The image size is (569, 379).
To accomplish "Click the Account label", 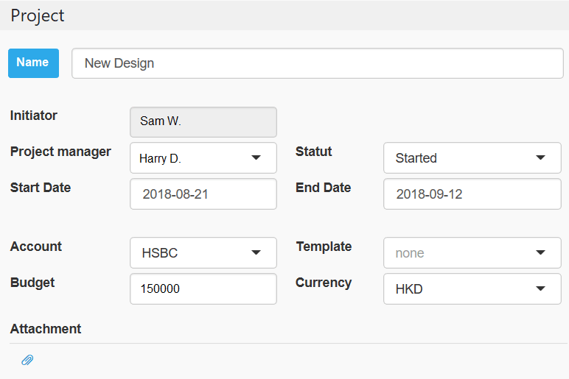I will (x=36, y=247).
